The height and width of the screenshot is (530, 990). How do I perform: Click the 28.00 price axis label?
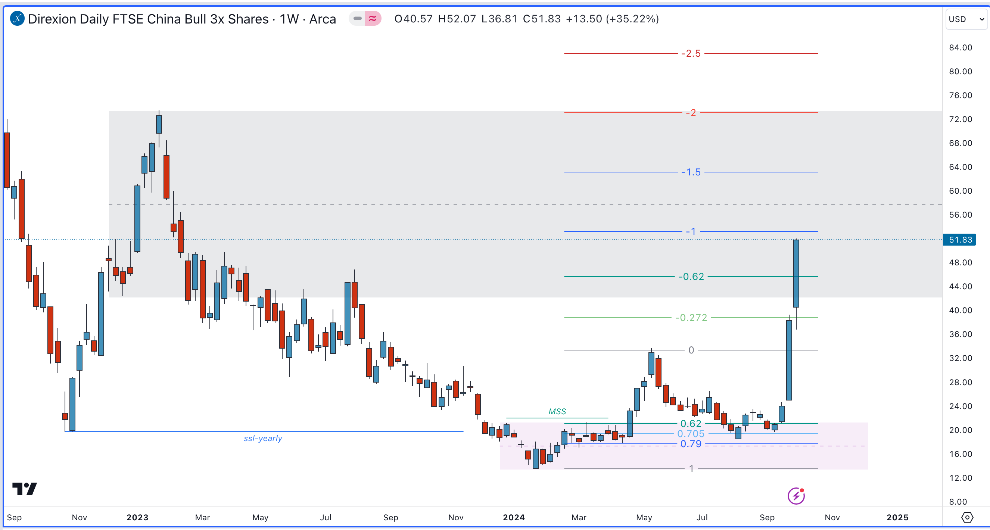coord(961,383)
